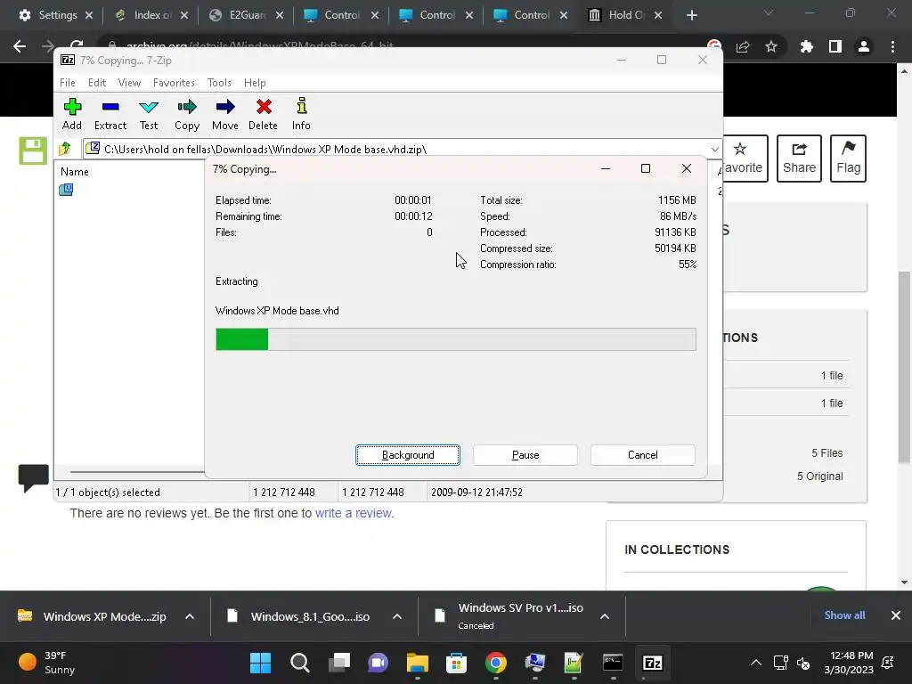
Task: Click the Flag button on archive.org page
Action: pos(848,159)
